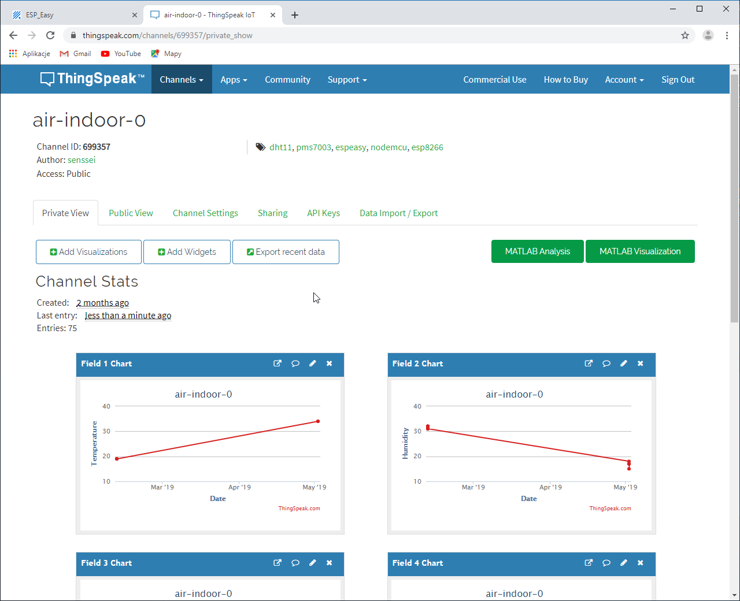View site info via padlock icon
Image resolution: width=740 pixels, height=601 pixels.
pyautogui.click(x=73, y=35)
